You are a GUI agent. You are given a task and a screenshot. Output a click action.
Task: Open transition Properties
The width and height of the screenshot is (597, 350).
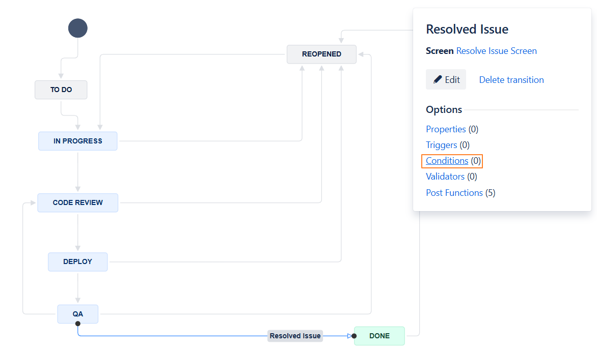446,129
